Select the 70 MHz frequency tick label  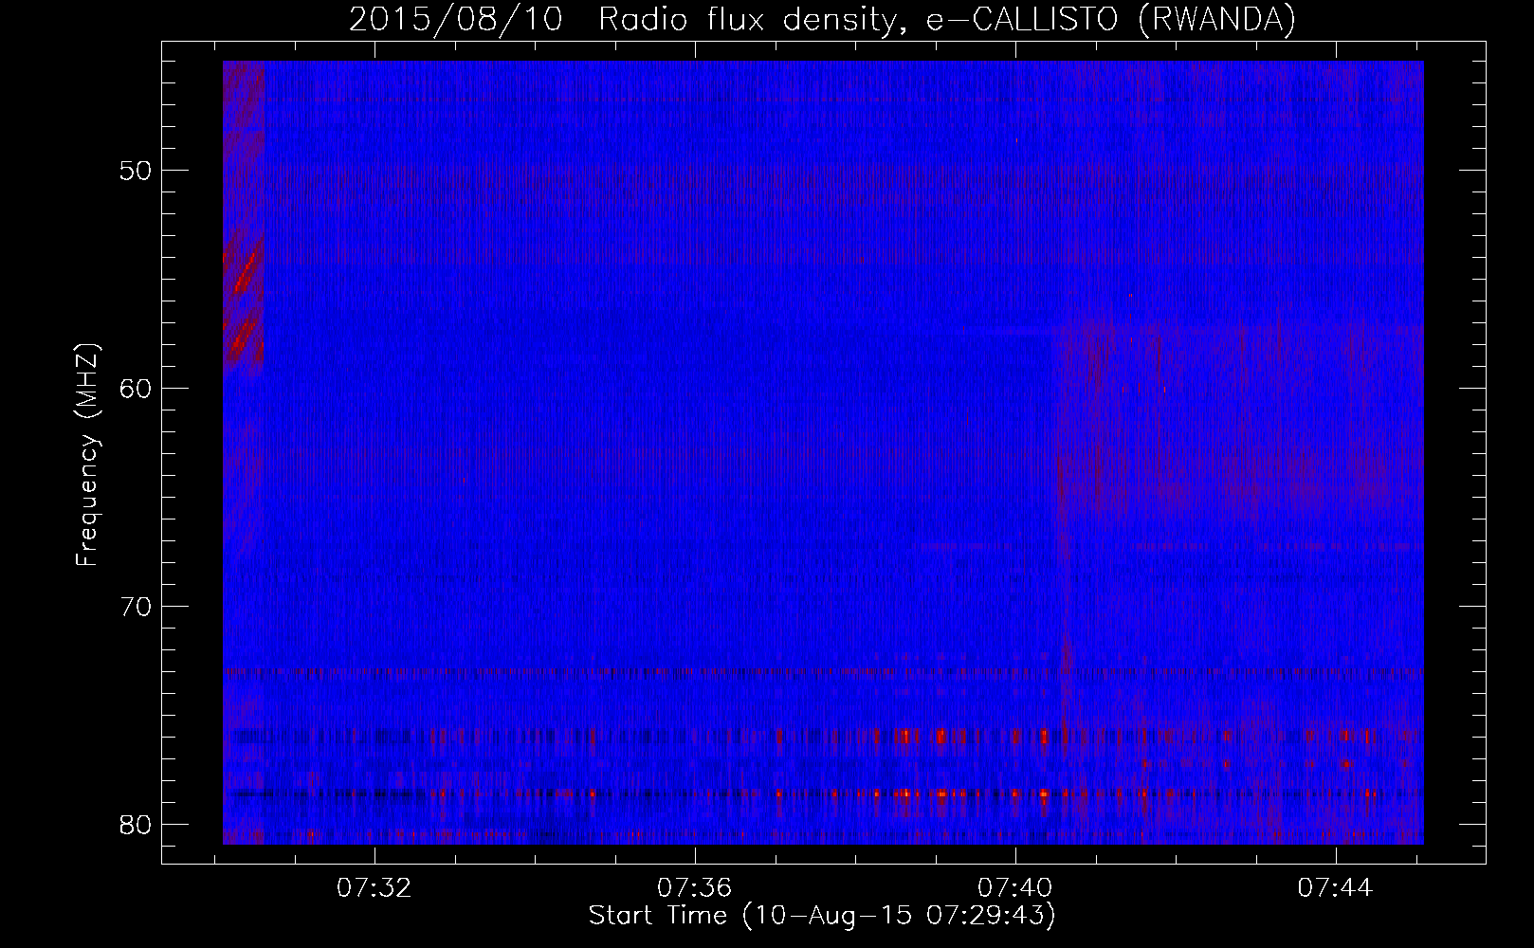(x=136, y=607)
